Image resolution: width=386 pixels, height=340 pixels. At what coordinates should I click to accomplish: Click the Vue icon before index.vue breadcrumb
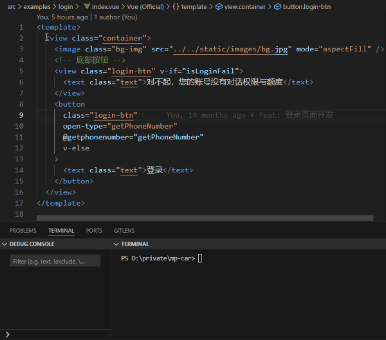click(x=87, y=6)
